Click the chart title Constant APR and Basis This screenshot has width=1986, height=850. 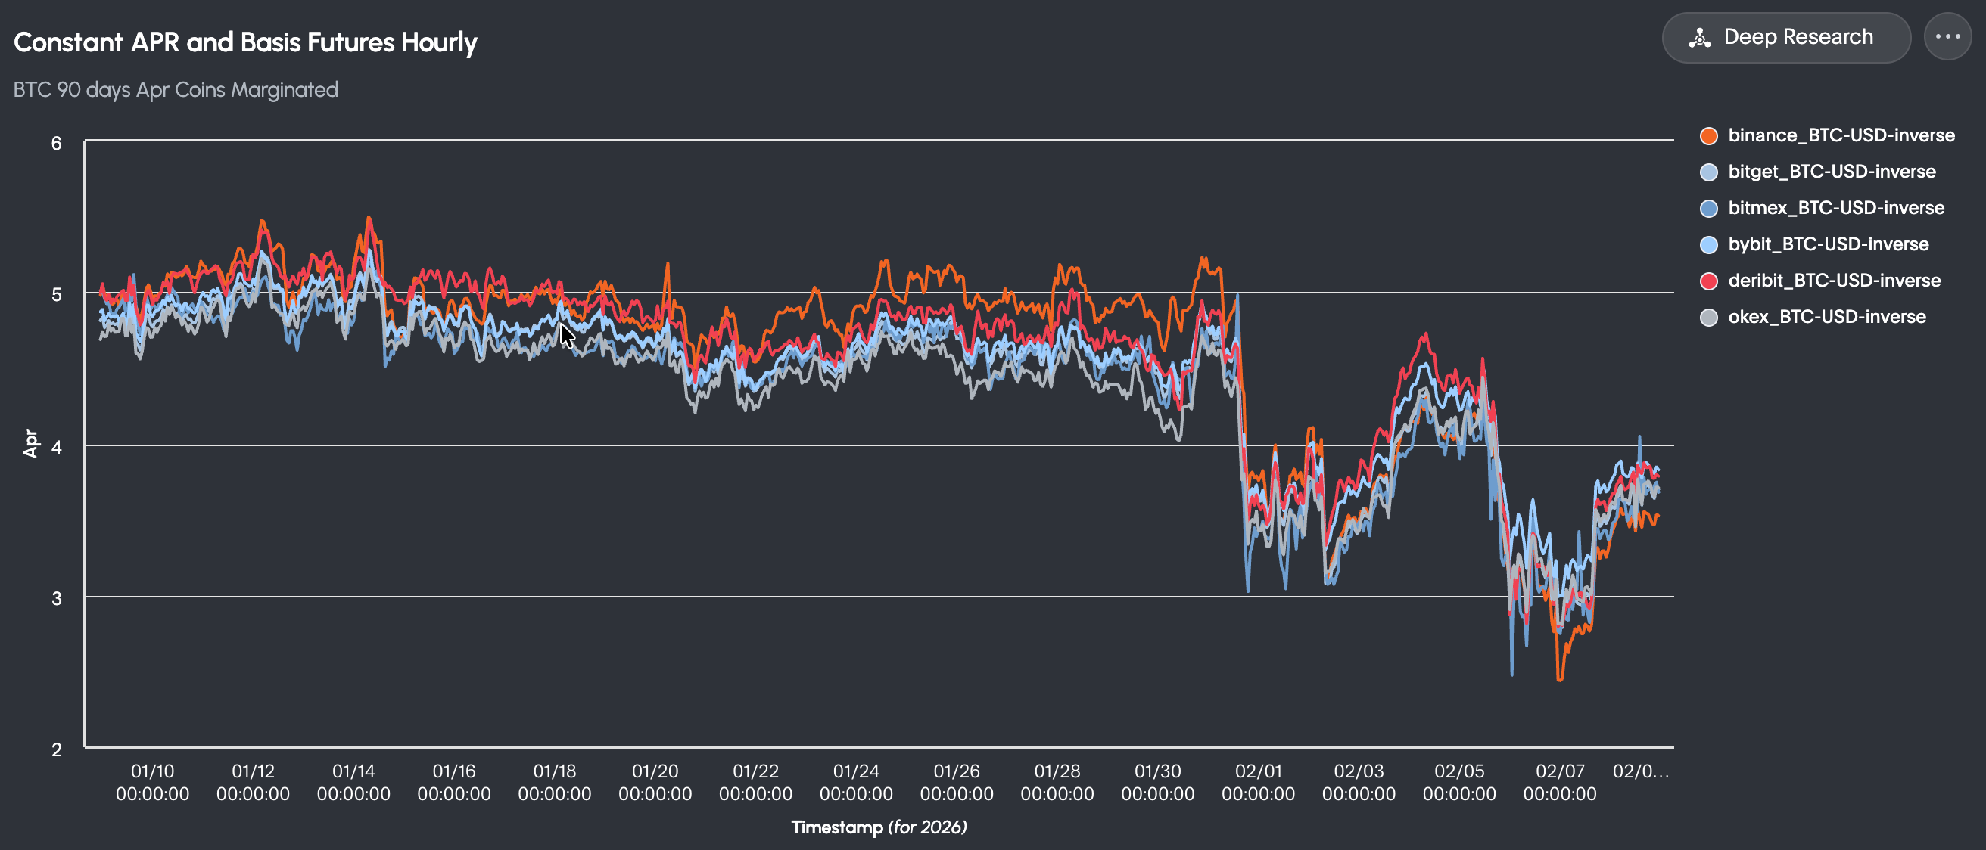245,42
